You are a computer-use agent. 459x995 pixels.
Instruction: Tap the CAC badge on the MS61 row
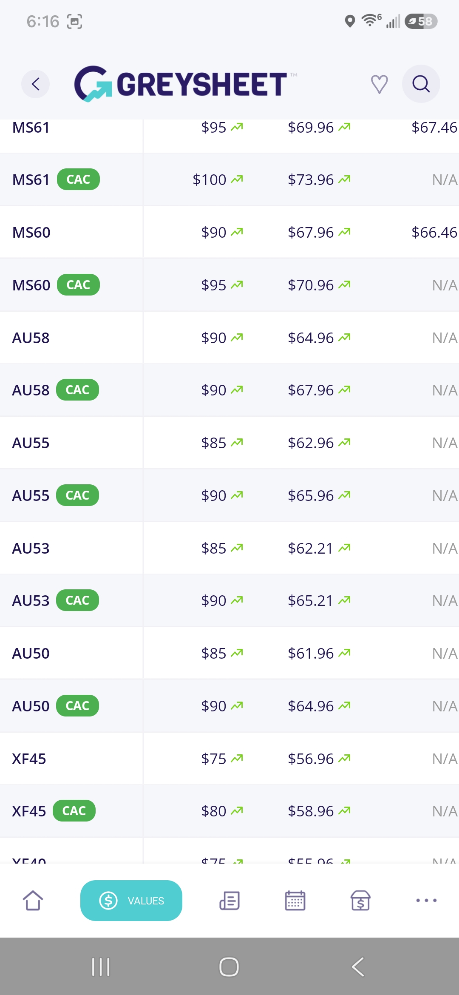[x=78, y=179]
